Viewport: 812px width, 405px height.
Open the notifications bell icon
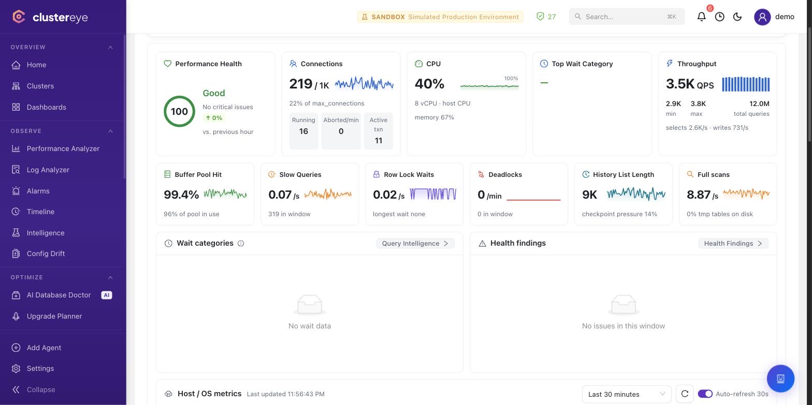(702, 17)
